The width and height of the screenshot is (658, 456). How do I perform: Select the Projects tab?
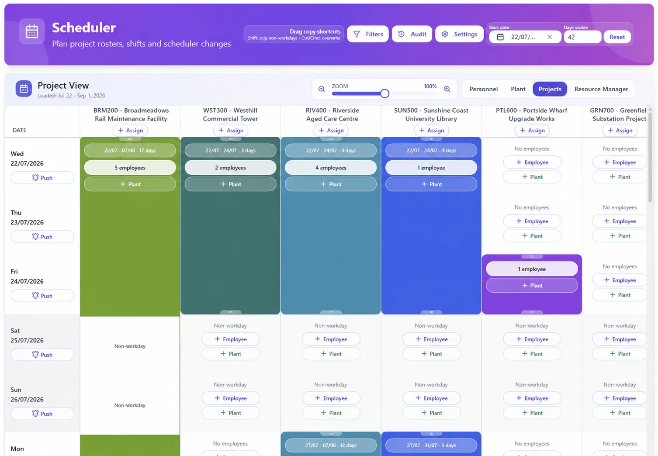(x=550, y=89)
